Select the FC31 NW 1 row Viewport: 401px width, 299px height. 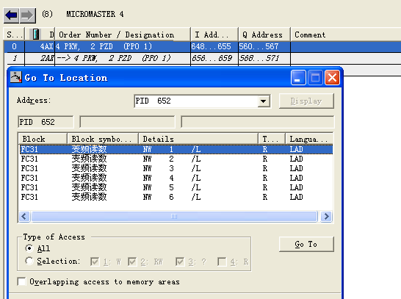(x=176, y=149)
